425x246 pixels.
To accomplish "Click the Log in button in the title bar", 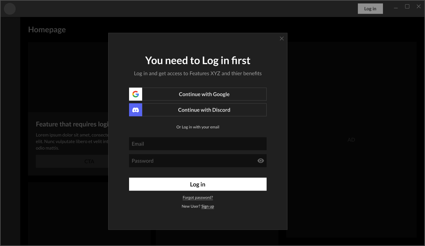I will point(370,8).
